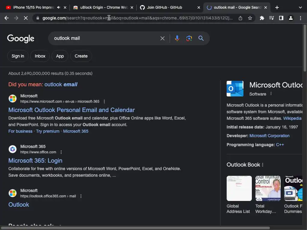Image resolution: width=307 pixels, height=230 pixels.
Task: Open the media control playlist icon
Action: coord(271,18)
